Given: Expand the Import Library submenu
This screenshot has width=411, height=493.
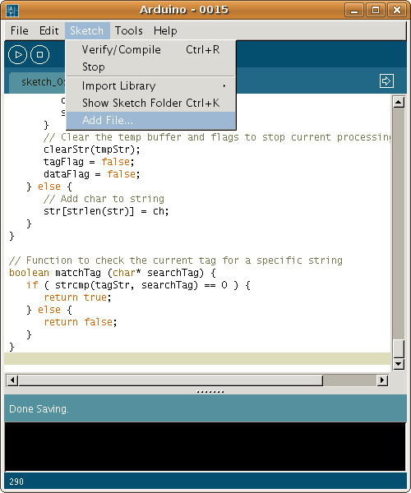Looking at the screenshot, I should (x=151, y=85).
